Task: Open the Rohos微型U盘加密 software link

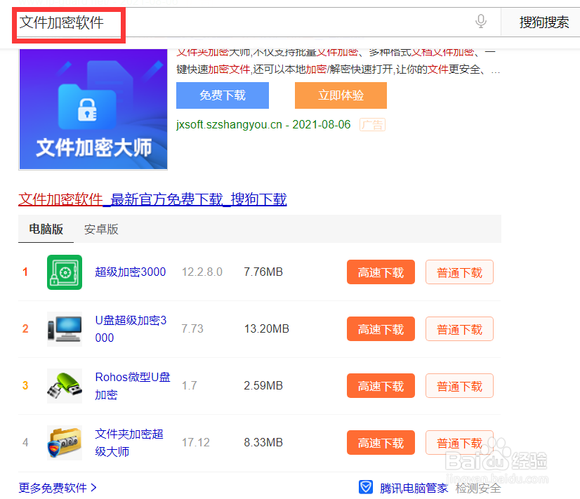Action: [x=133, y=386]
